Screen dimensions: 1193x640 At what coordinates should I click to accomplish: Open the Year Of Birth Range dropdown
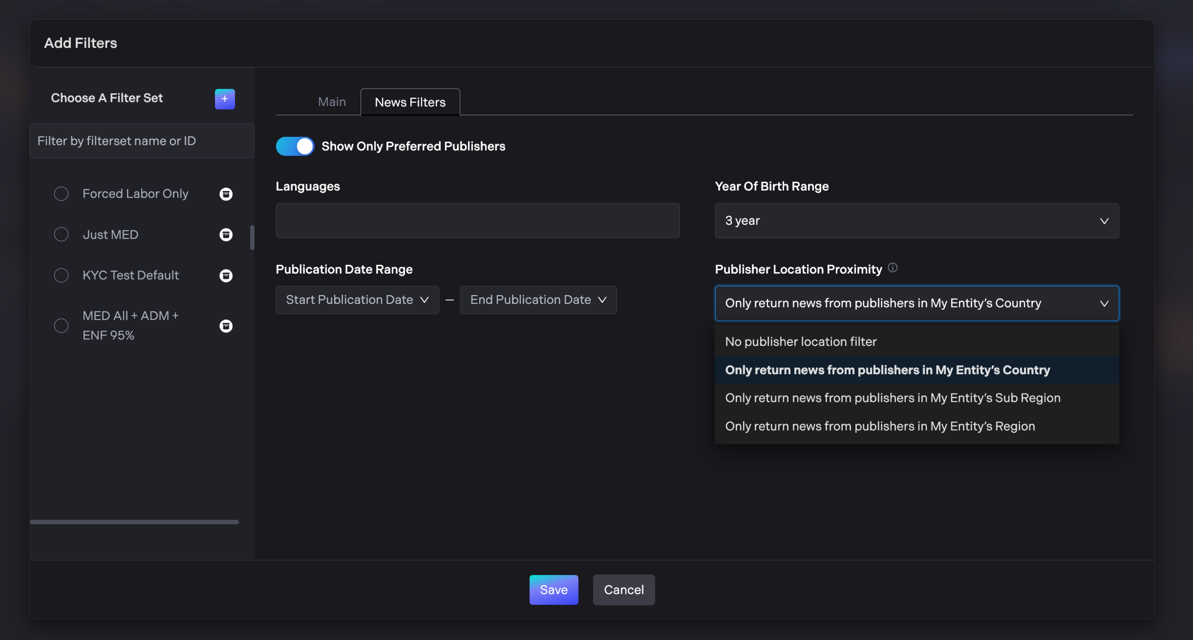(x=916, y=220)
